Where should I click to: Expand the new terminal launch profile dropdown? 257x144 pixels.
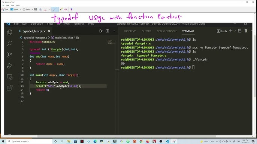[235, 31]
